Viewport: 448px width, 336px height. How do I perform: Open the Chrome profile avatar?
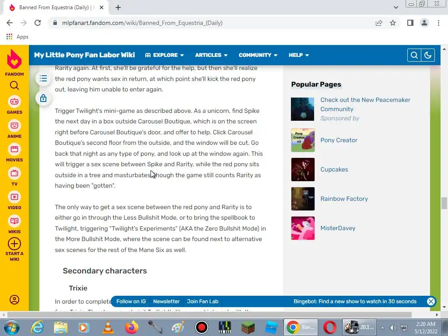click(424, 23)
